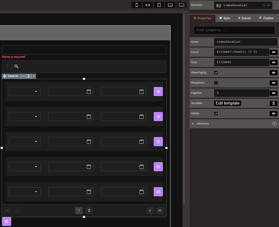The width and height of the screenshot is (279, 227).
Task: Click the DataList right chevron
Action: click(x=34, y=76)
